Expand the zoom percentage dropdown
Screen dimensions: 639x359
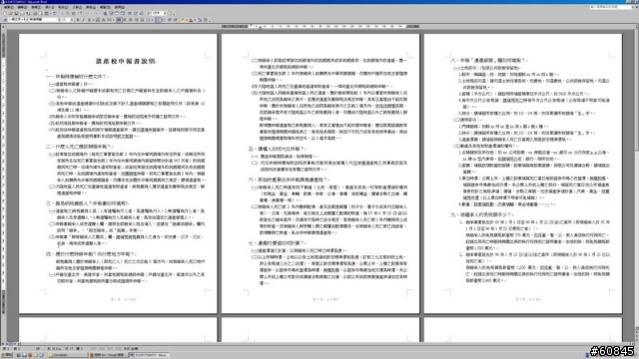tap(165, 13)
